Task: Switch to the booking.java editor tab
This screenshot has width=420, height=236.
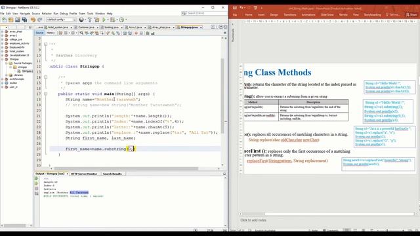Action: 112,28
